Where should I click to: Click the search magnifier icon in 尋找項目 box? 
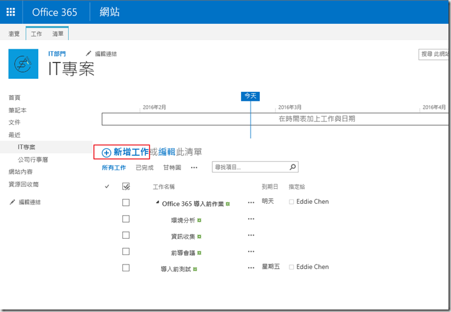[293, 168]
